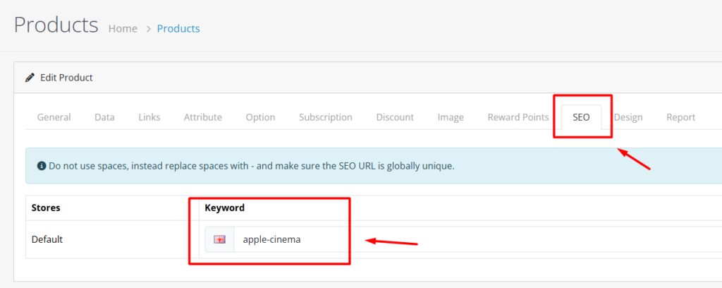Click the Products breadcrumb link
722x288 pixels.
(x=178, y=28)
